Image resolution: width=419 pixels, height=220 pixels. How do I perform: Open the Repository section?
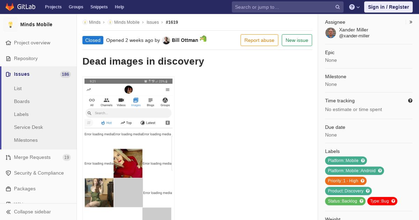(x=25, y=58)
